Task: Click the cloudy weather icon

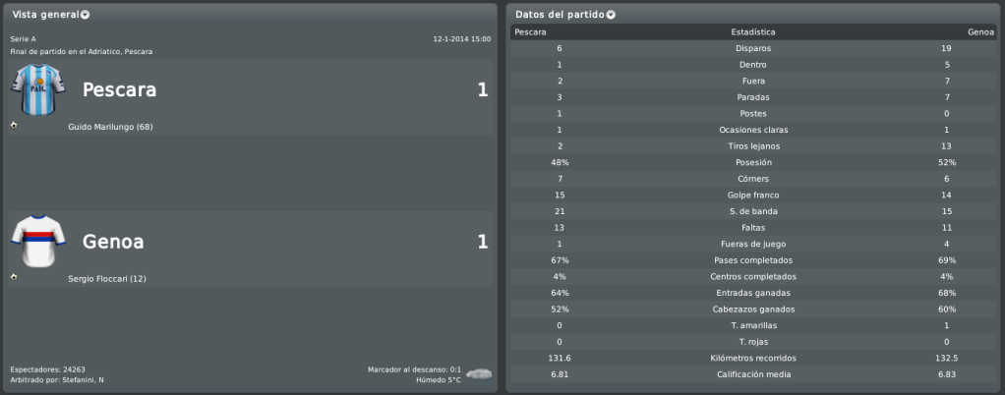Action: [x=479, y=373]
